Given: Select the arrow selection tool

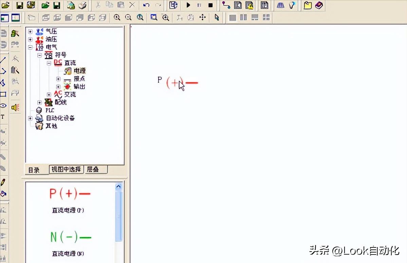Looking at the screenshot, I should point(217,17).
